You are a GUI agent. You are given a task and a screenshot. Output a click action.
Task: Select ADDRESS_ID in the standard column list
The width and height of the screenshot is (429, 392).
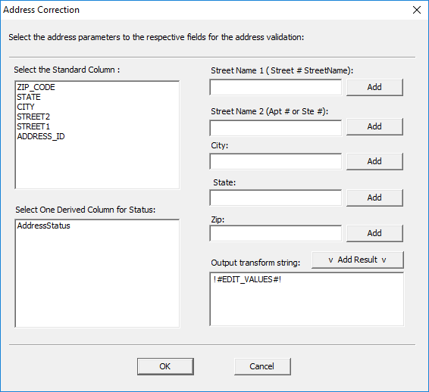tap(41, 136)
